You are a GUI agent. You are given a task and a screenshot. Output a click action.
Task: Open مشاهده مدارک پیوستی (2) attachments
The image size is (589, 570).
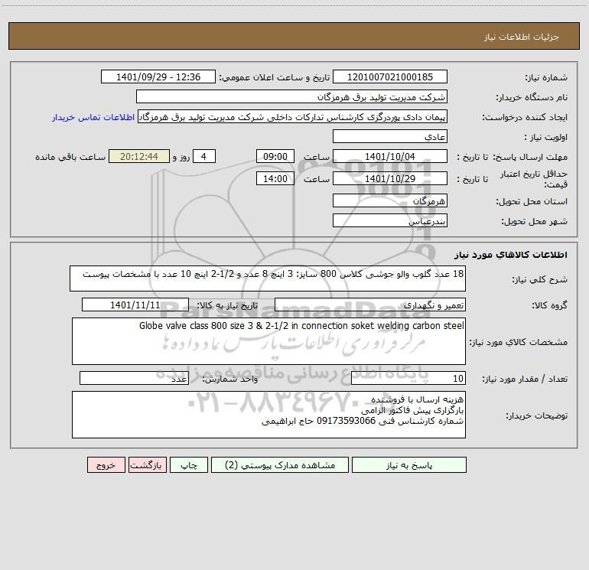[x=280, y=465]
